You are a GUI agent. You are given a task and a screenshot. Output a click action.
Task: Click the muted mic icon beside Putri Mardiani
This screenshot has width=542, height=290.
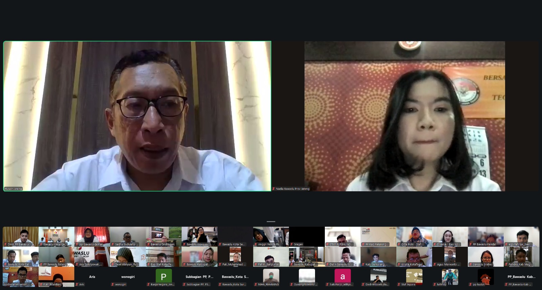41,285
